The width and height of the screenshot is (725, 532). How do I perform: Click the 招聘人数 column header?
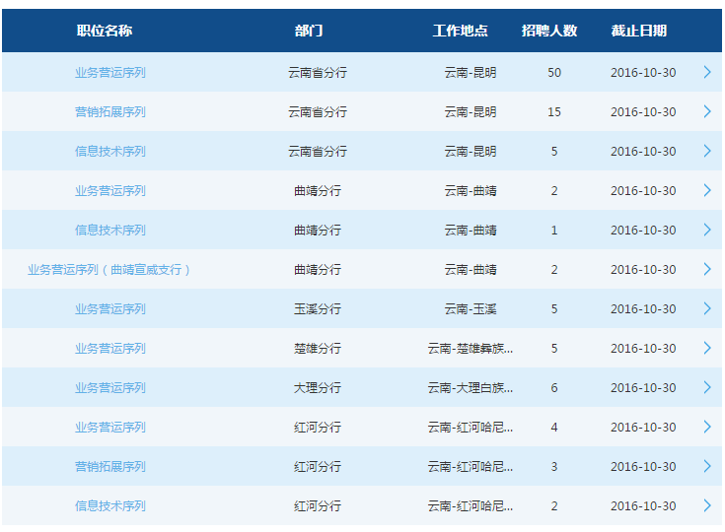pos(549,31)
